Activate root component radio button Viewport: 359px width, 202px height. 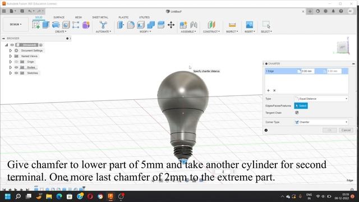[x=41, y=45]
